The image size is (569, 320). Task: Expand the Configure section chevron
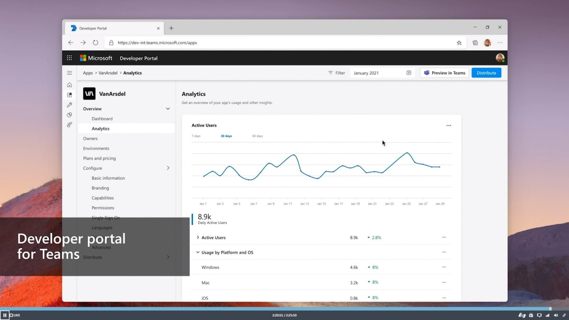pyautogui.click(x=168, y=168)
